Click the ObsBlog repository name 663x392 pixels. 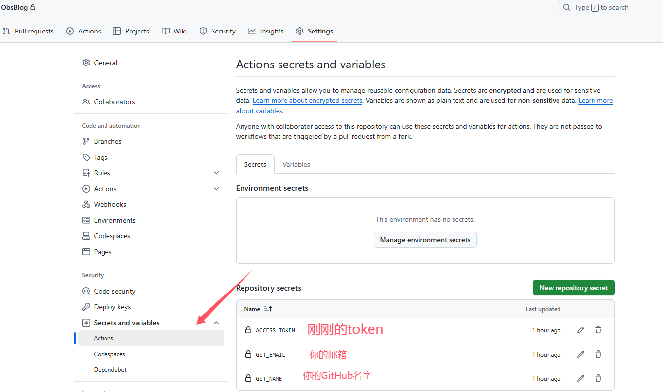[14, 7]
